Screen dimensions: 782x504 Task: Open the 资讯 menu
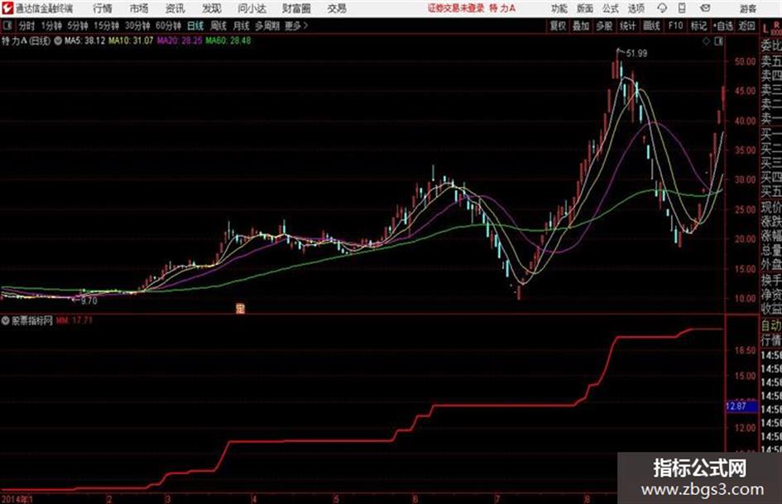[x=175, y=8]
